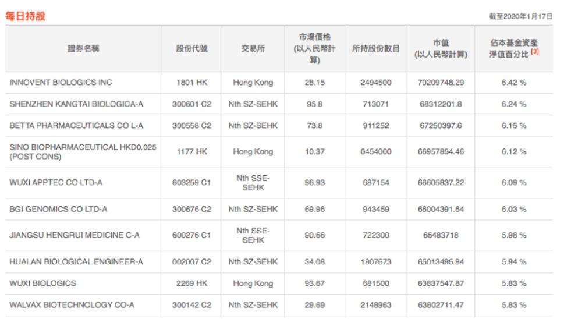The image size is (564, 319).
Task: Click the 股份代號 column header
Action: [x=191, y=48]
